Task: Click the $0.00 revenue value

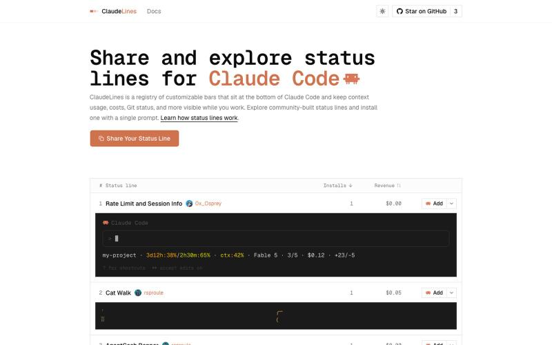Action: 393,204
